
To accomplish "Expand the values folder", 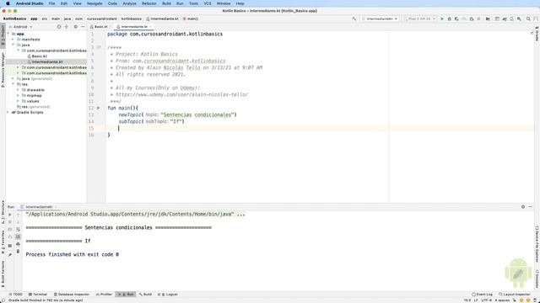I will click(18, 101).
